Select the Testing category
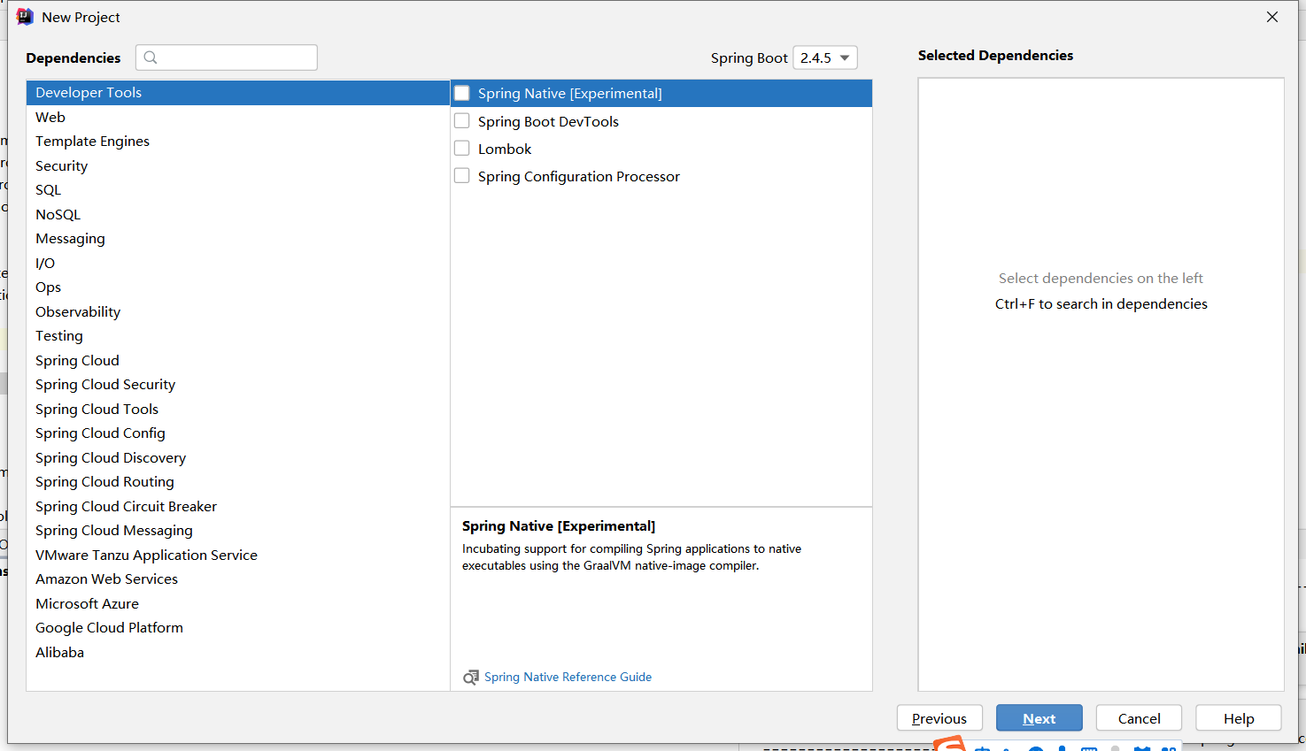 pos(238,336)
